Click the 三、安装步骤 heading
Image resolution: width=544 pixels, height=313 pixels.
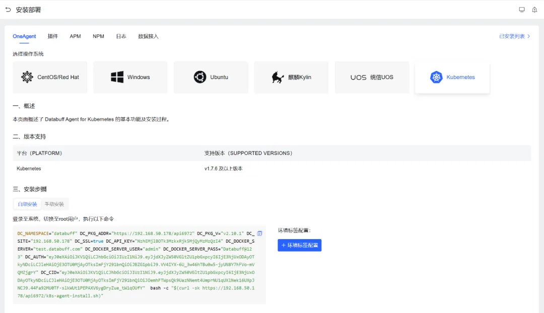(30, 189)
